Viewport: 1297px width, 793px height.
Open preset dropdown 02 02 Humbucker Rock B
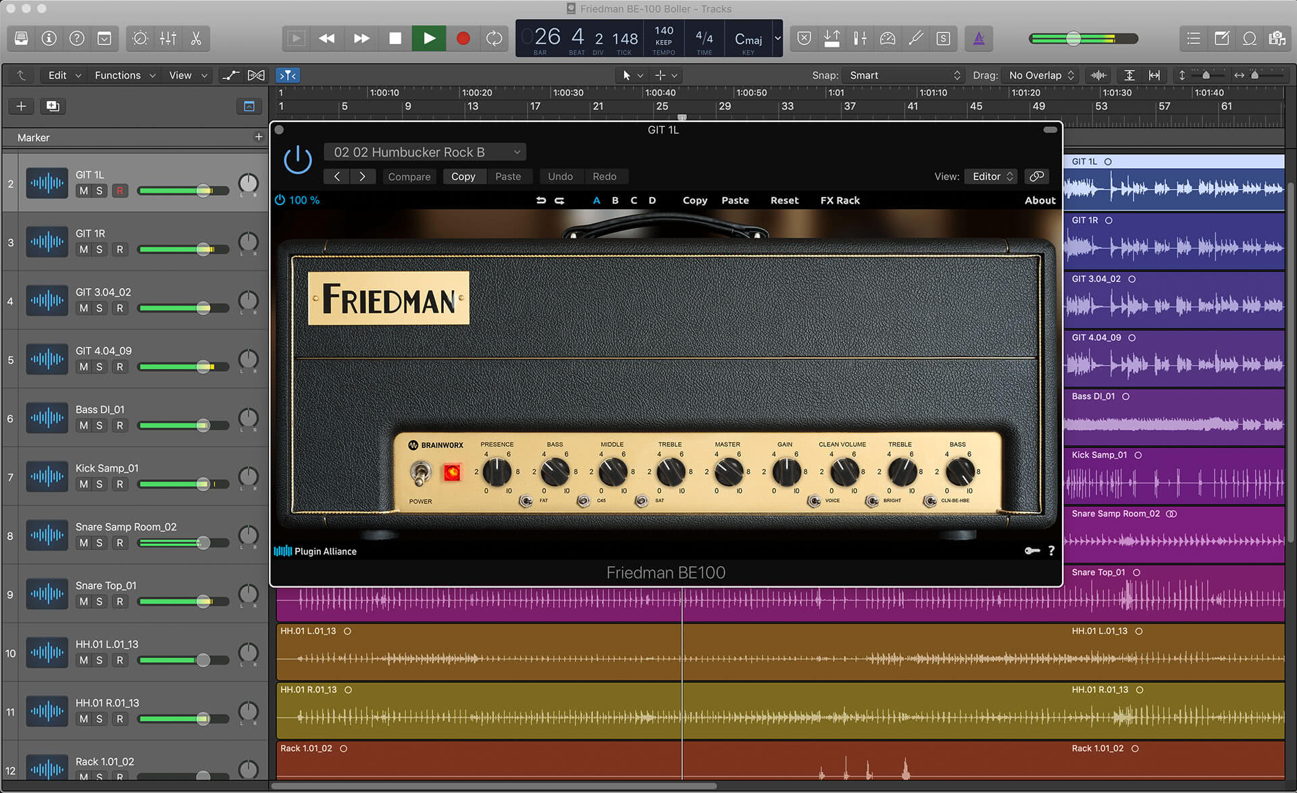(x=426, y=153)
